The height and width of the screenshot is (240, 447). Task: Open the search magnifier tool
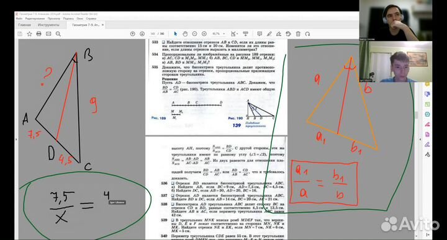pos(58,34)
